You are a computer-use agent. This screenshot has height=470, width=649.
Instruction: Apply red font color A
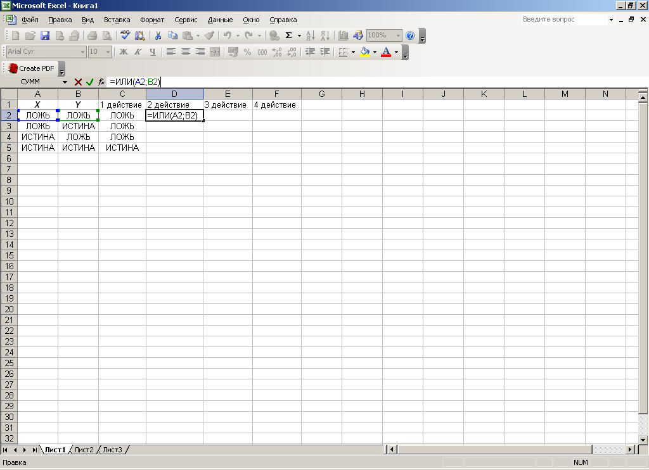point(386,52)
